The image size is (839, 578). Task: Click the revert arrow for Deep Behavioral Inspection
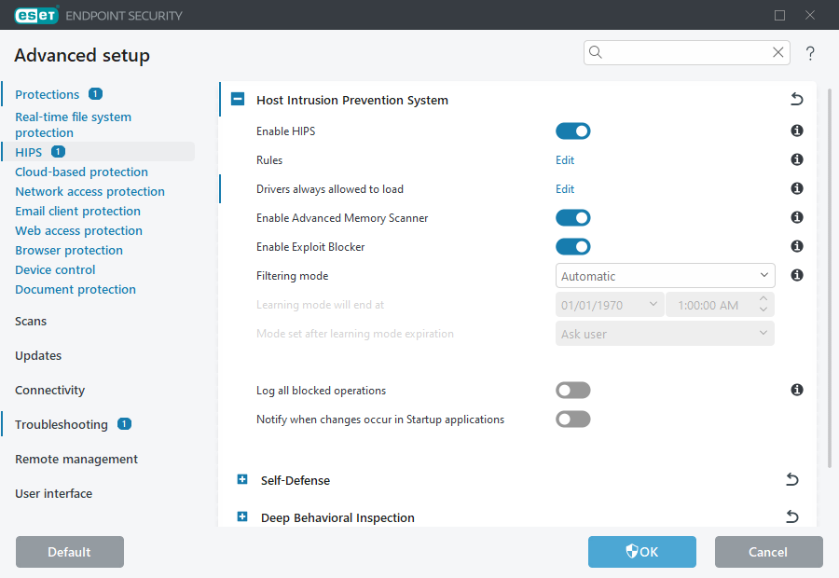pos(791,516)
